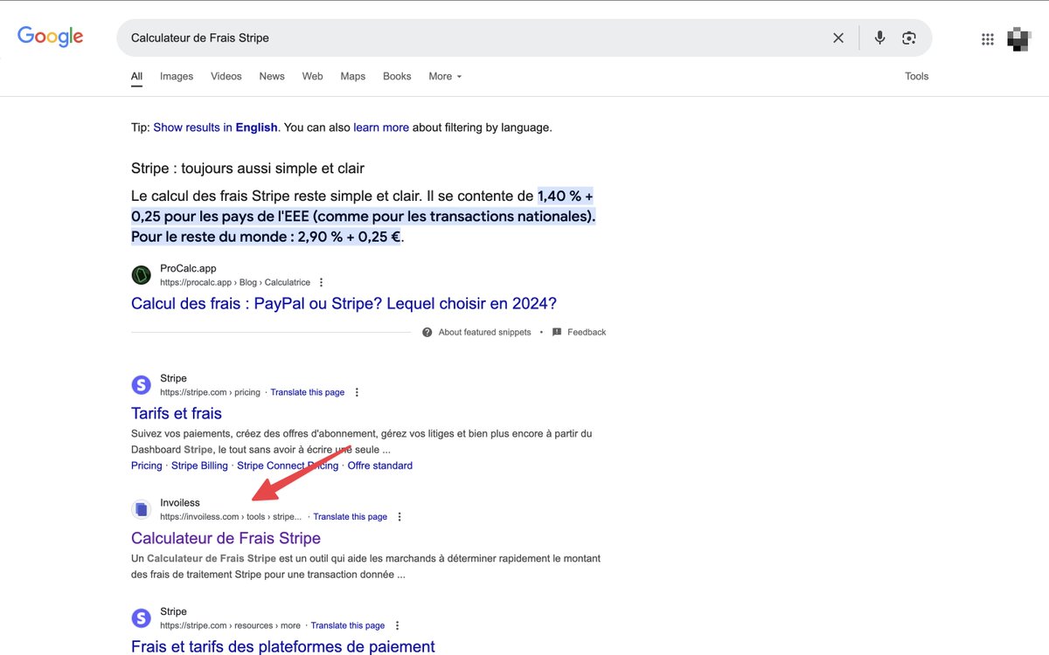The width and height of the screenshot is (1049, 655).
Task: Open the Stripe Connect Pricing sitelink
Action: click(288, 465)
